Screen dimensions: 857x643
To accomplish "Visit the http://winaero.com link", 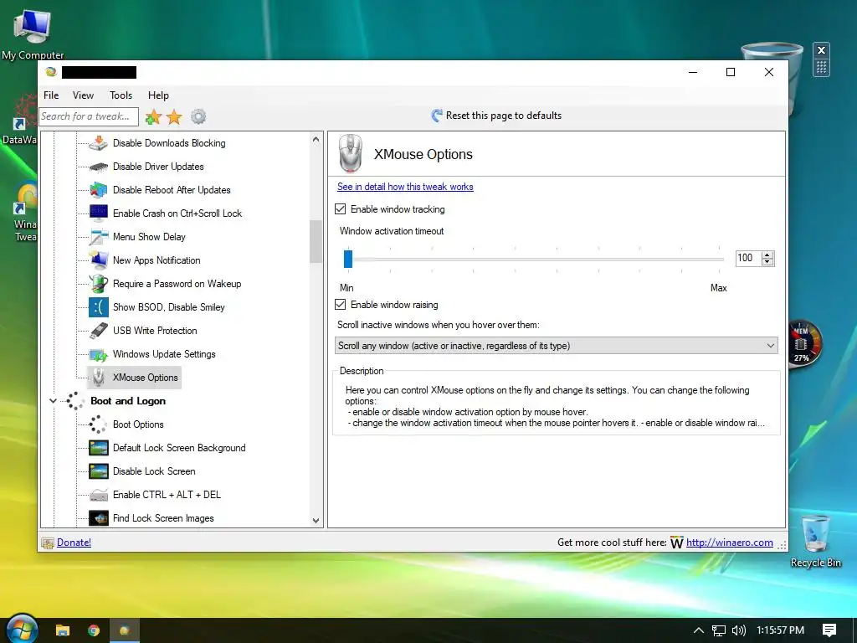I will click(729, 543).
